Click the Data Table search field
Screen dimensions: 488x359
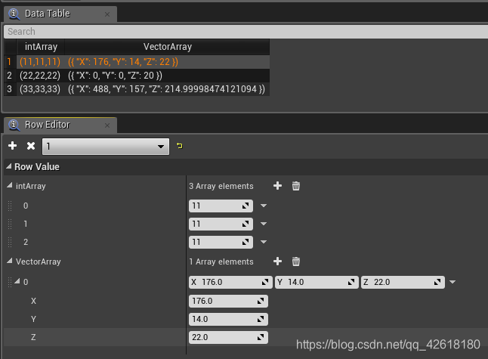[x=246, y=32]
